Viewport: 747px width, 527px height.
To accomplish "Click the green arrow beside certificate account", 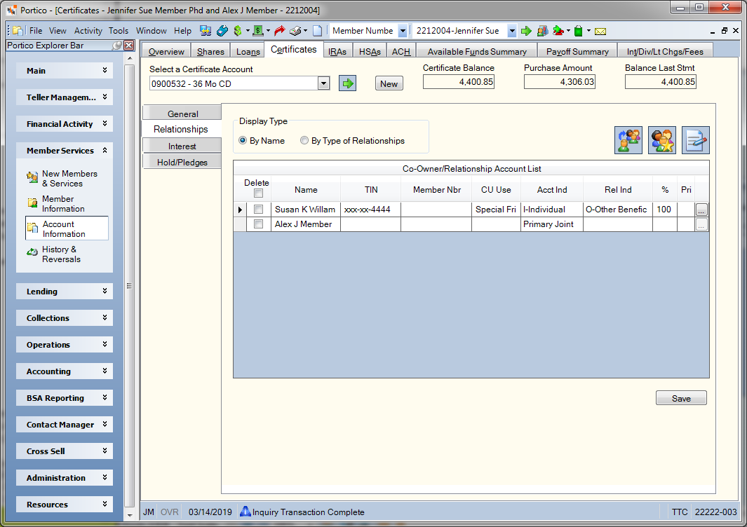I will pos(347,83).
